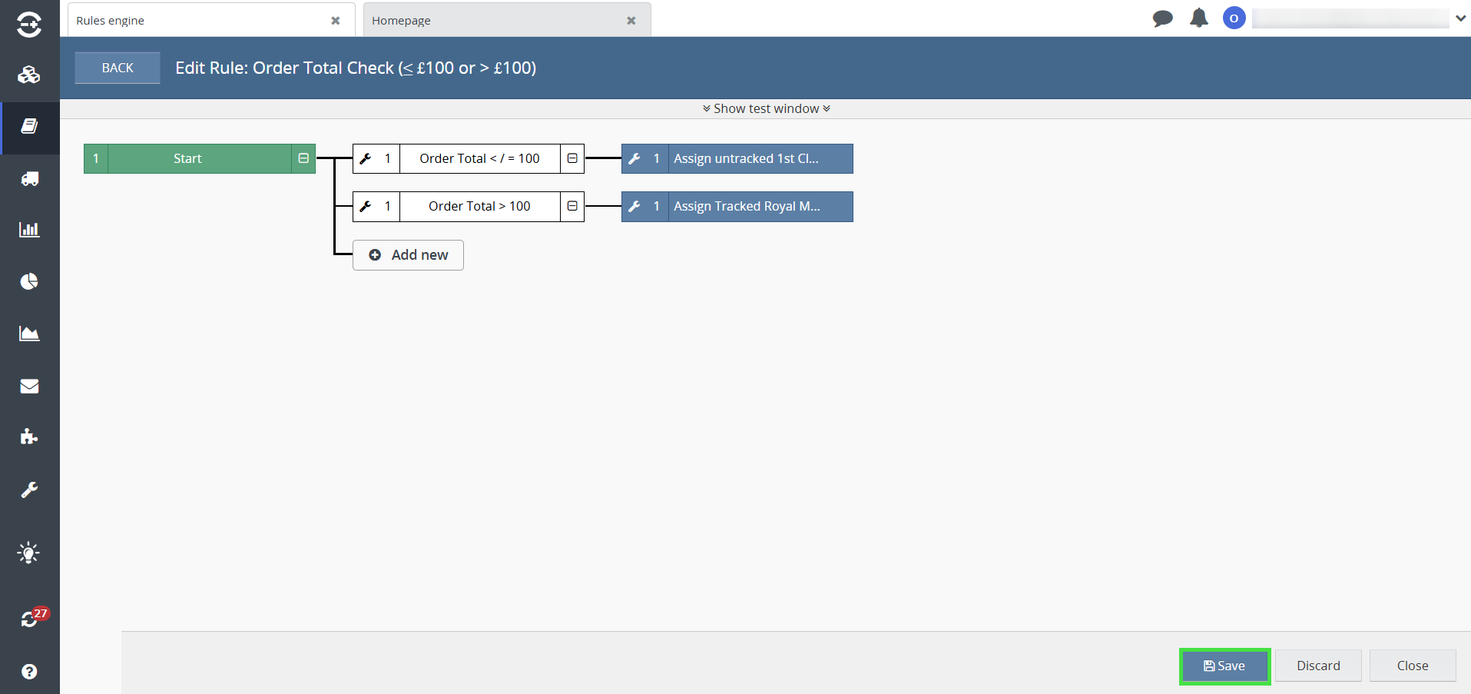Open the wrench settings sidebar icon
Image resolution: width=1471 pixels, height=694 pixels.
pyautogui.click(x=29, y=490)
